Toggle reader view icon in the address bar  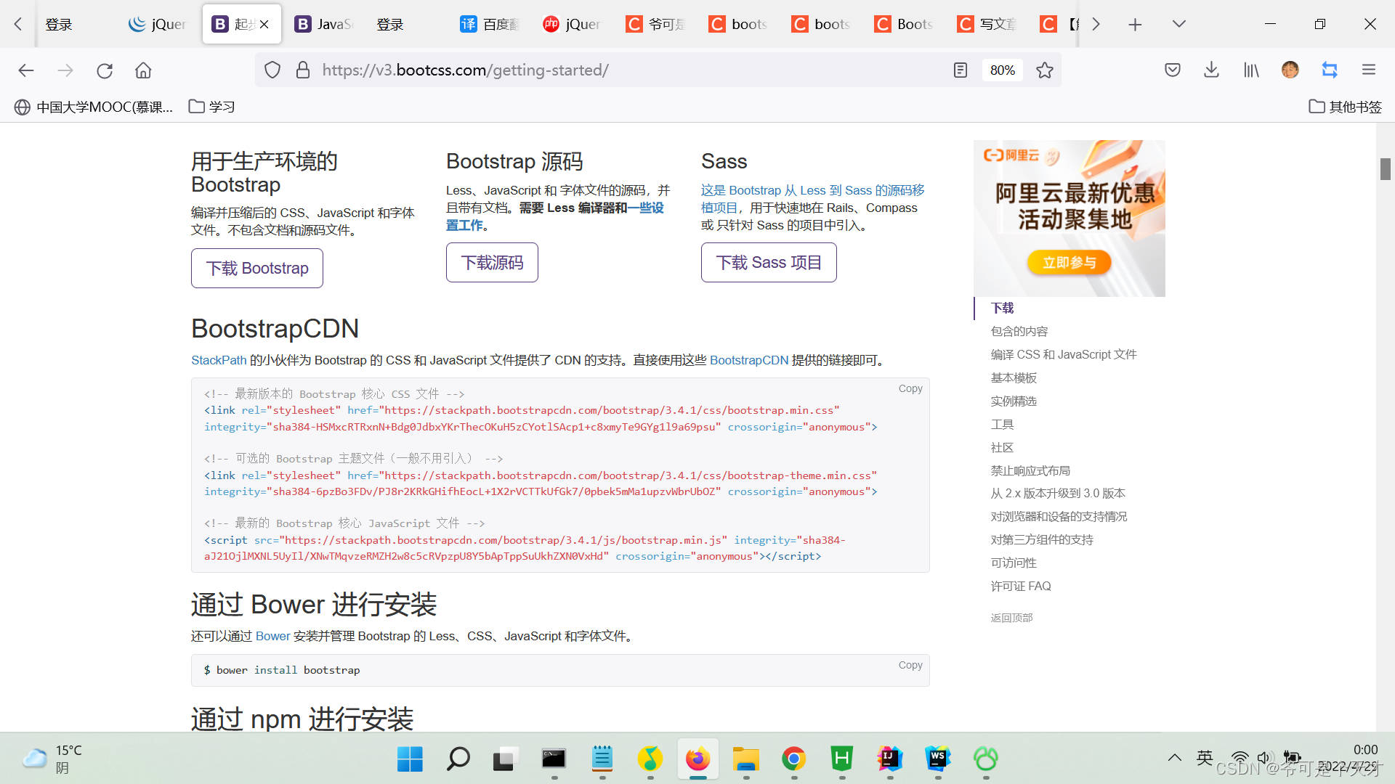[960, 70]
